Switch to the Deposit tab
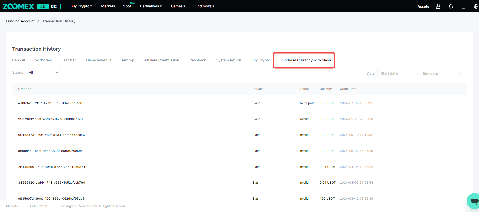479x212 pixels. pyautogui.click(x=19, y=60)
